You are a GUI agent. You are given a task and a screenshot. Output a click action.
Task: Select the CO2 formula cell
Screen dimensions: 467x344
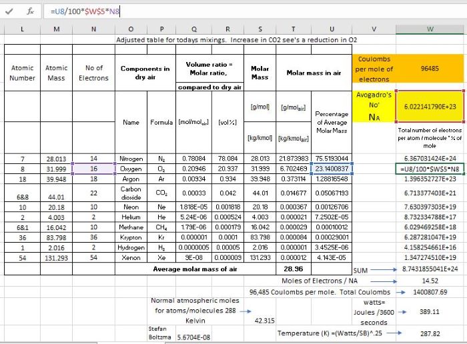[x=161, y=193]
